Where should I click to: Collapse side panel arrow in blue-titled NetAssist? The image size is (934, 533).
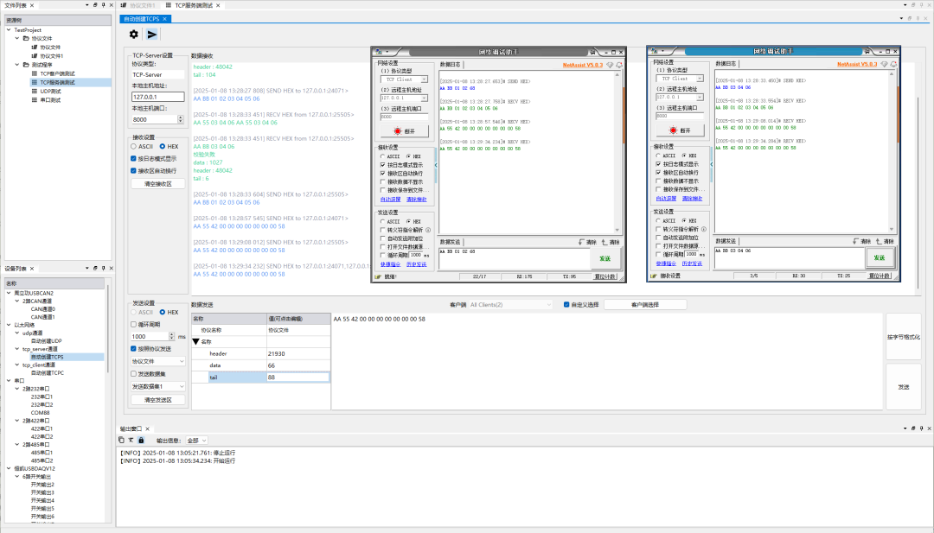[x=712, y=164]
